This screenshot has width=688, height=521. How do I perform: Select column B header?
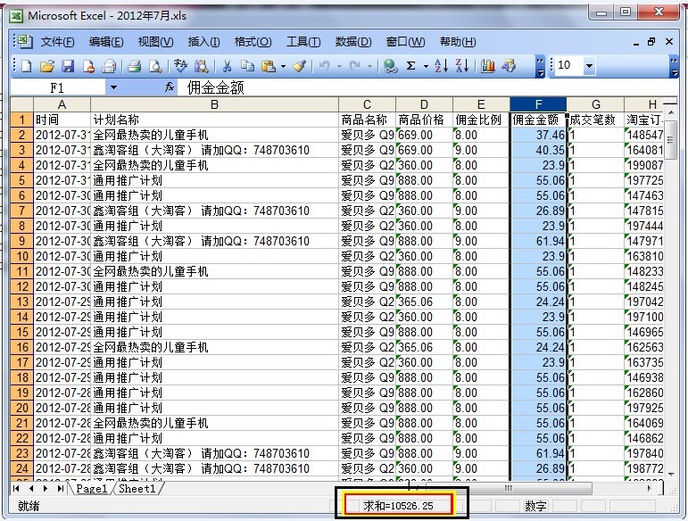click(x=214, y=104)
